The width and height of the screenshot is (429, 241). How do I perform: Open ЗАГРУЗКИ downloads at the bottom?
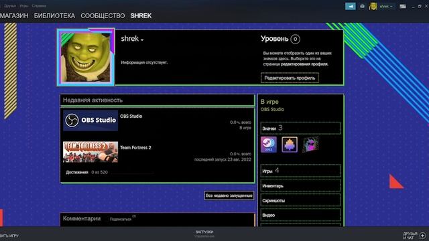click(204, 232)
